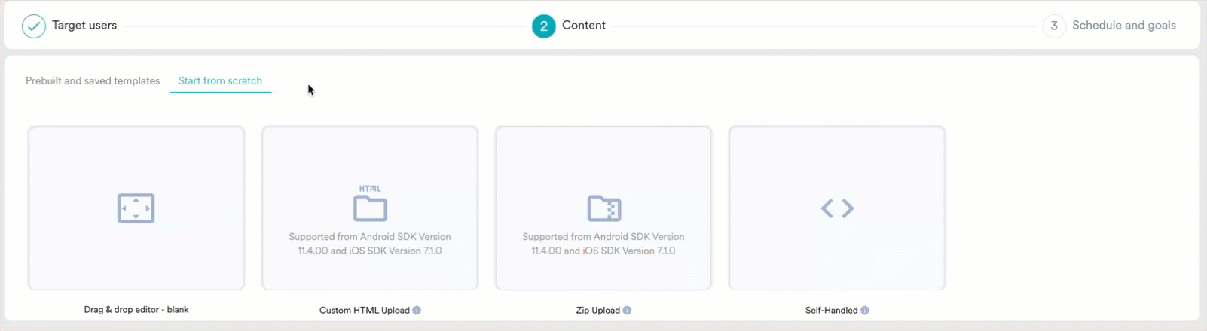Viewport: 1207px width, 331px height.
Task: Click the step 2 Content circle
Action: coord(543,26)
